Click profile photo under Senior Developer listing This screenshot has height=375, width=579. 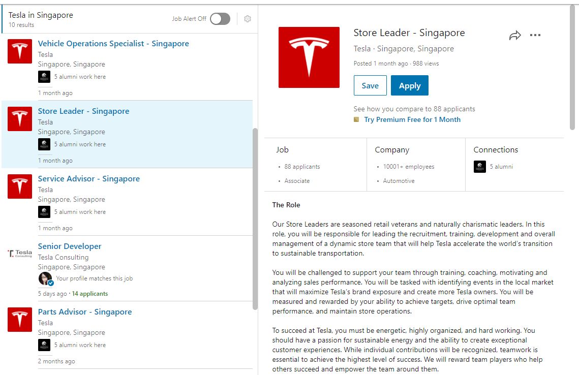[45, 278]
